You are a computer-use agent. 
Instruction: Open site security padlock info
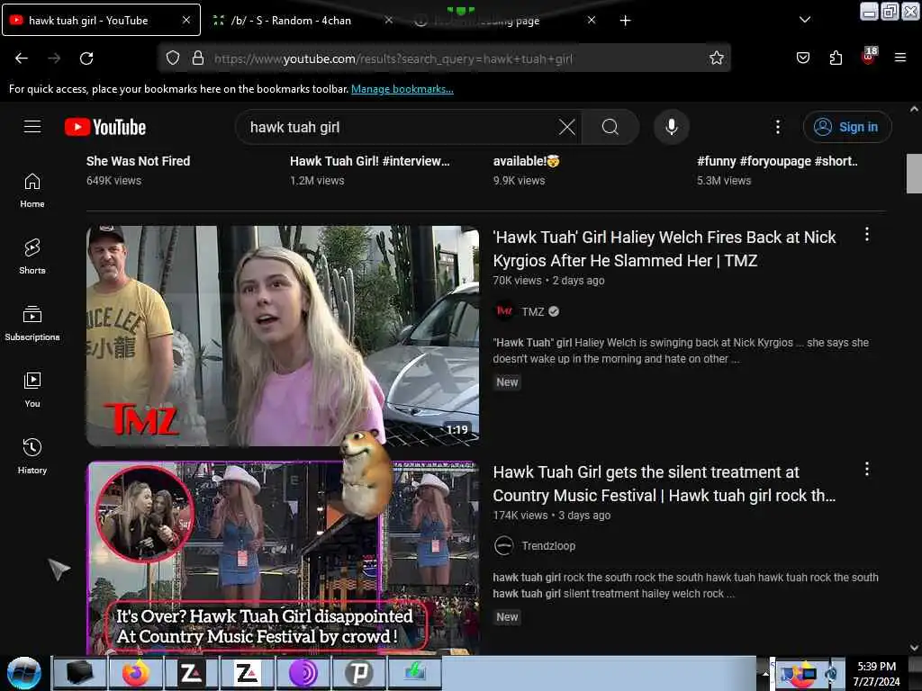[198, 58]
